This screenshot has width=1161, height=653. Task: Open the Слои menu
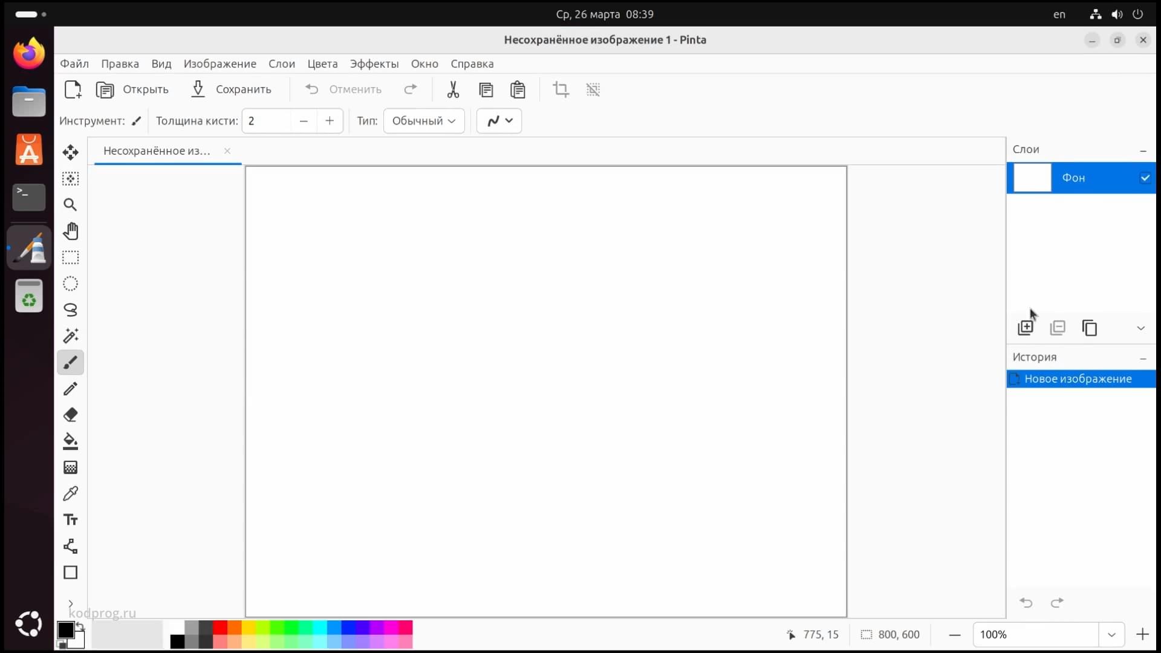282,64
